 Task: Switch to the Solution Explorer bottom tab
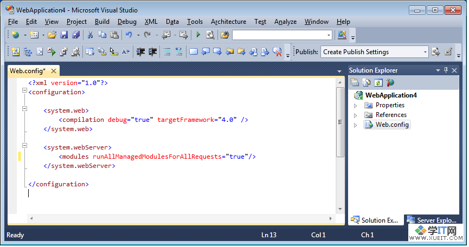click(x=376, y=220)
